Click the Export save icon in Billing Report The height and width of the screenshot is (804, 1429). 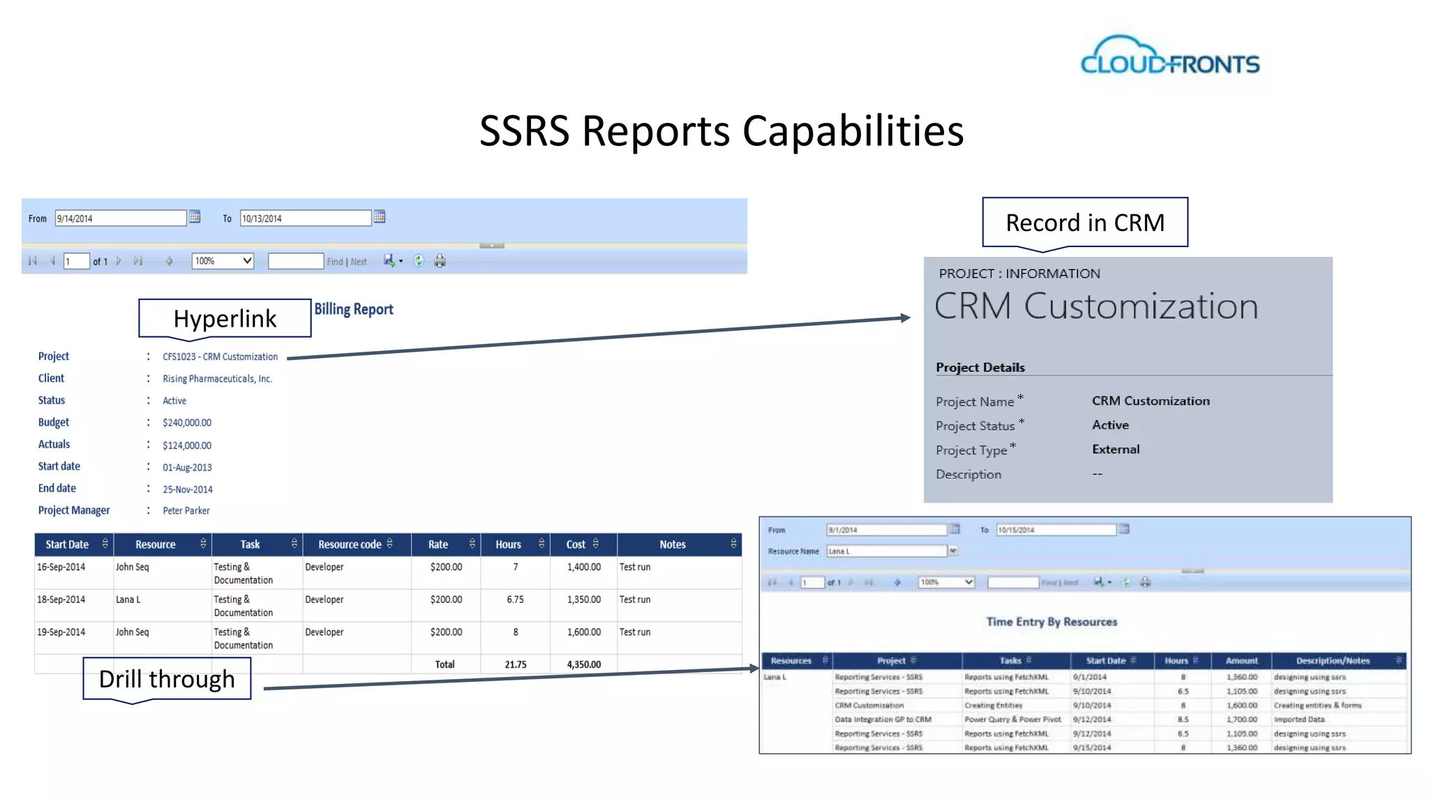pyautogui.click(x=389, y=261)
